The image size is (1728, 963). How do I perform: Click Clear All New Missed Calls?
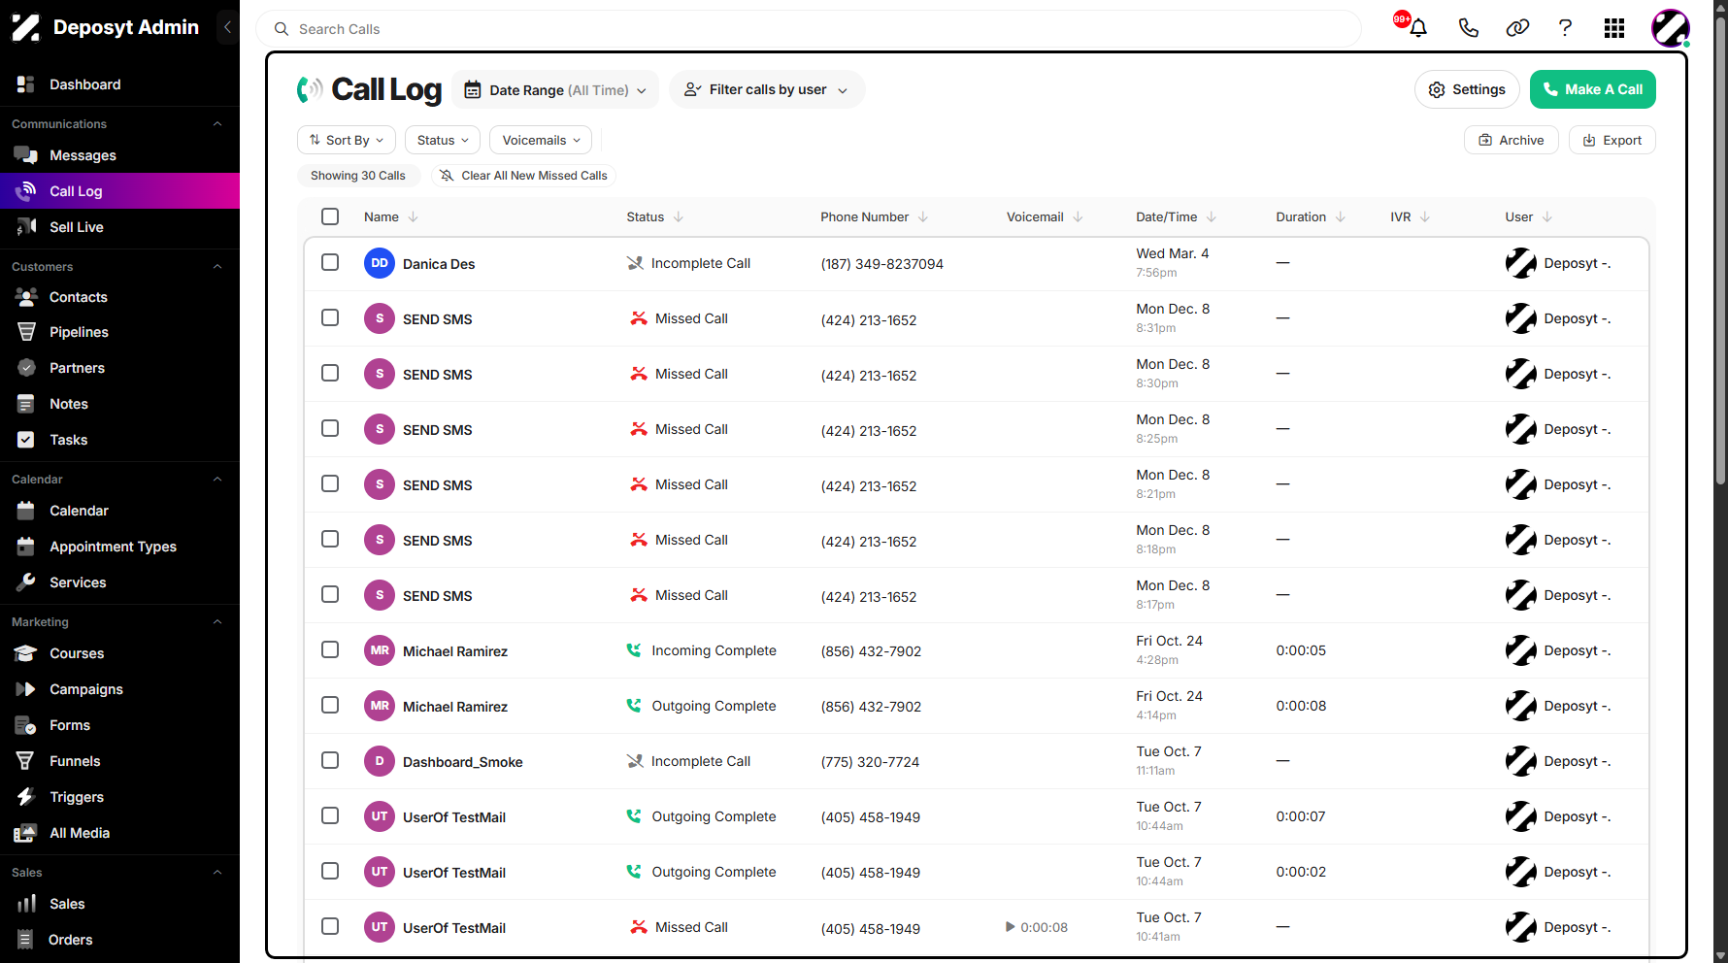pyautogui.click(x=524, y=176)
